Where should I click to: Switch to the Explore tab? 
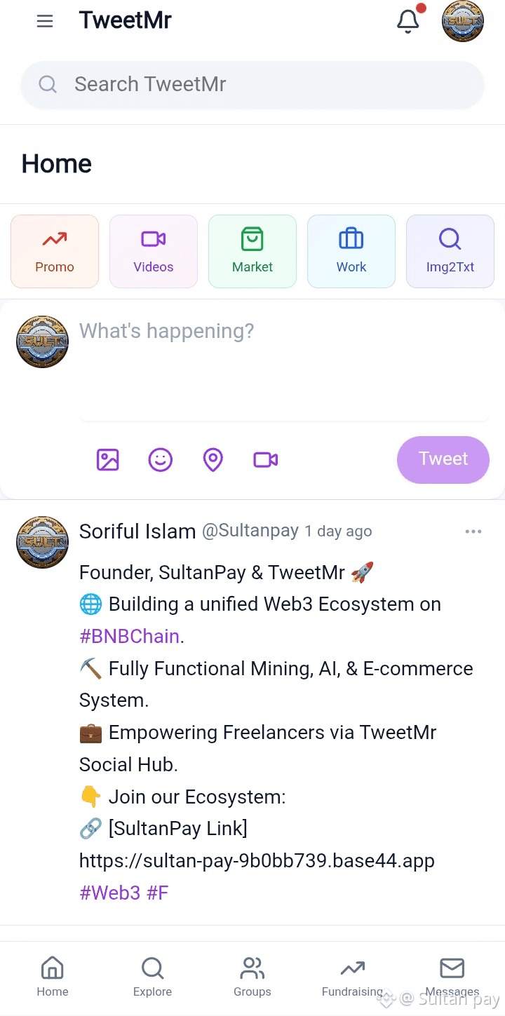click(x=152, y=977)
